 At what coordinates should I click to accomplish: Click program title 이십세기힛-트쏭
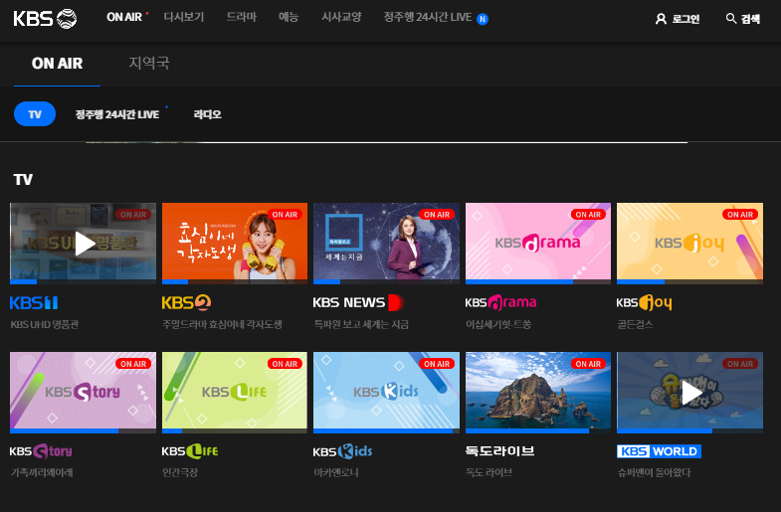(x=498, y=324)
